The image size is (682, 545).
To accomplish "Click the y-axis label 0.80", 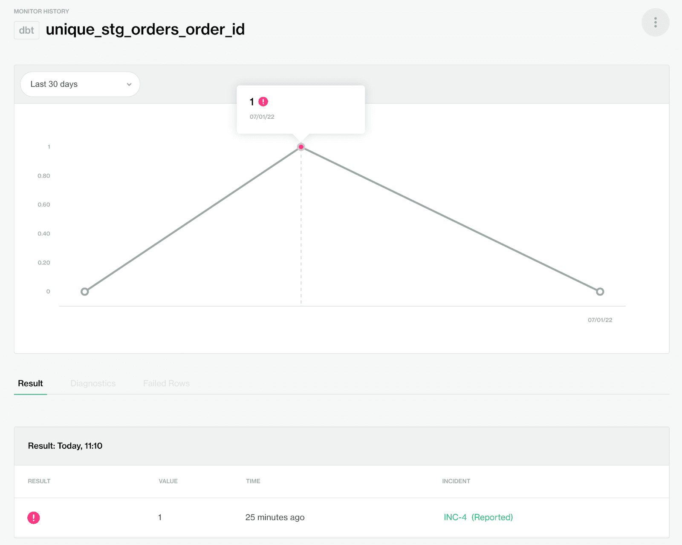I will click(44, 176).
